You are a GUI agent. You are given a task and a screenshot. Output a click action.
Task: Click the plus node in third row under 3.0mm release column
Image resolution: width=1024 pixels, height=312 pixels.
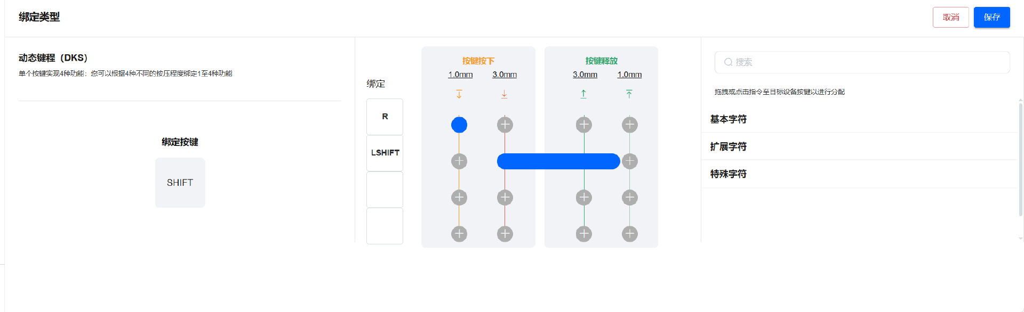pyautogui.click(x=583, y=198)
